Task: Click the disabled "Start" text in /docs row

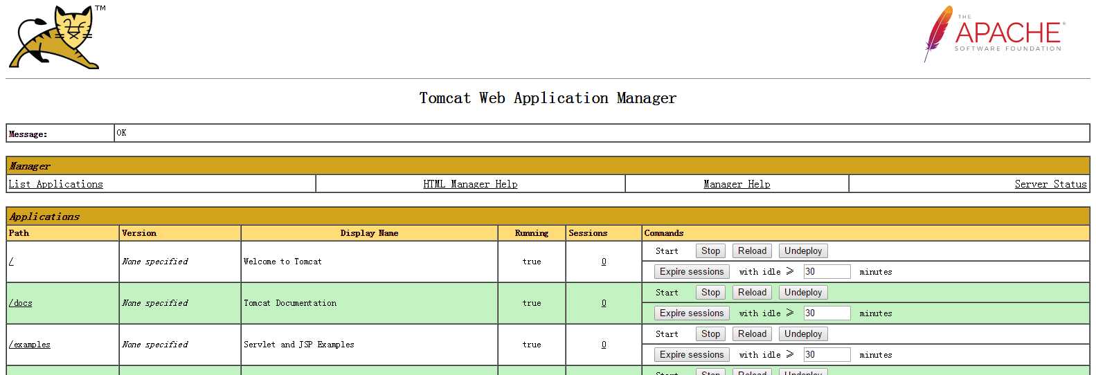Action: pos(667,293)
